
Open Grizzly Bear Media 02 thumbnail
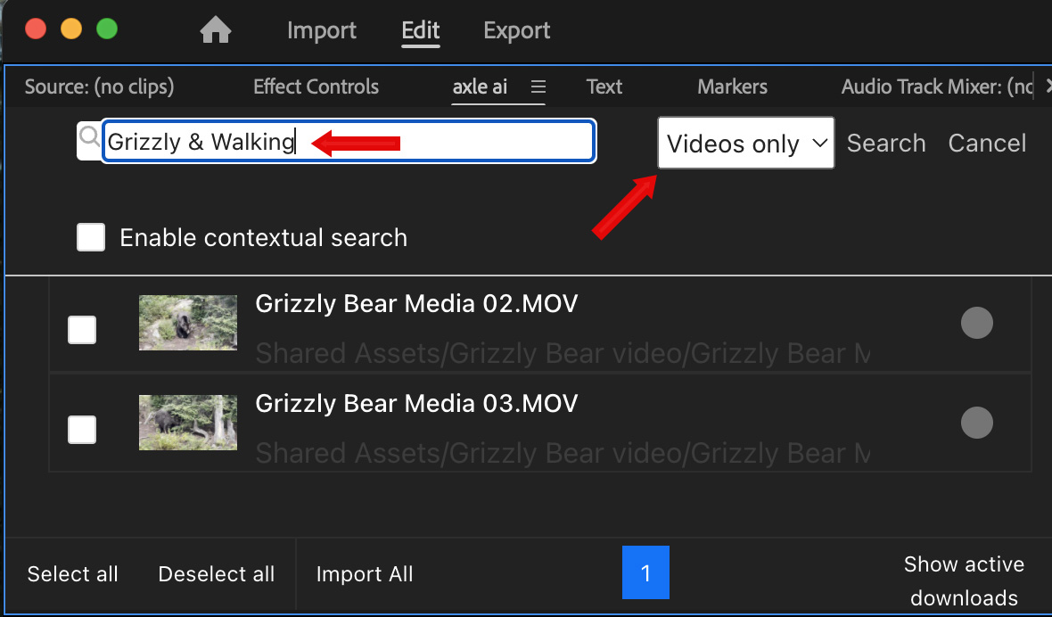click(x=188, y=323)
